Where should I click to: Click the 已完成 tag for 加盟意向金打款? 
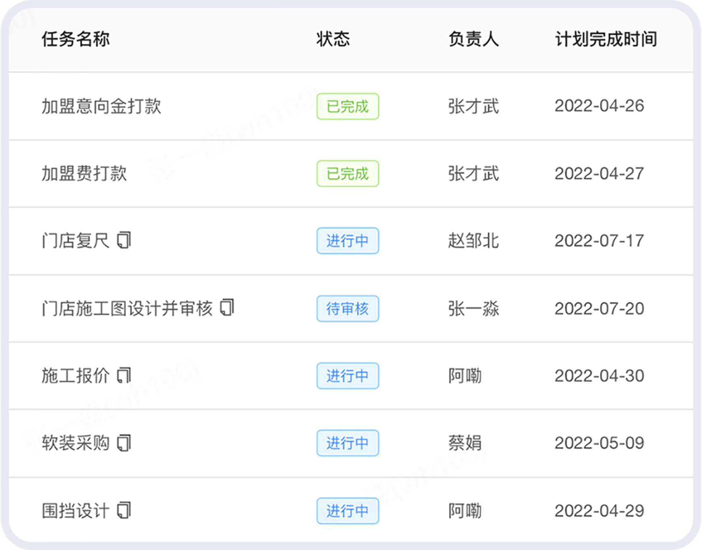(x=347, y=106)
